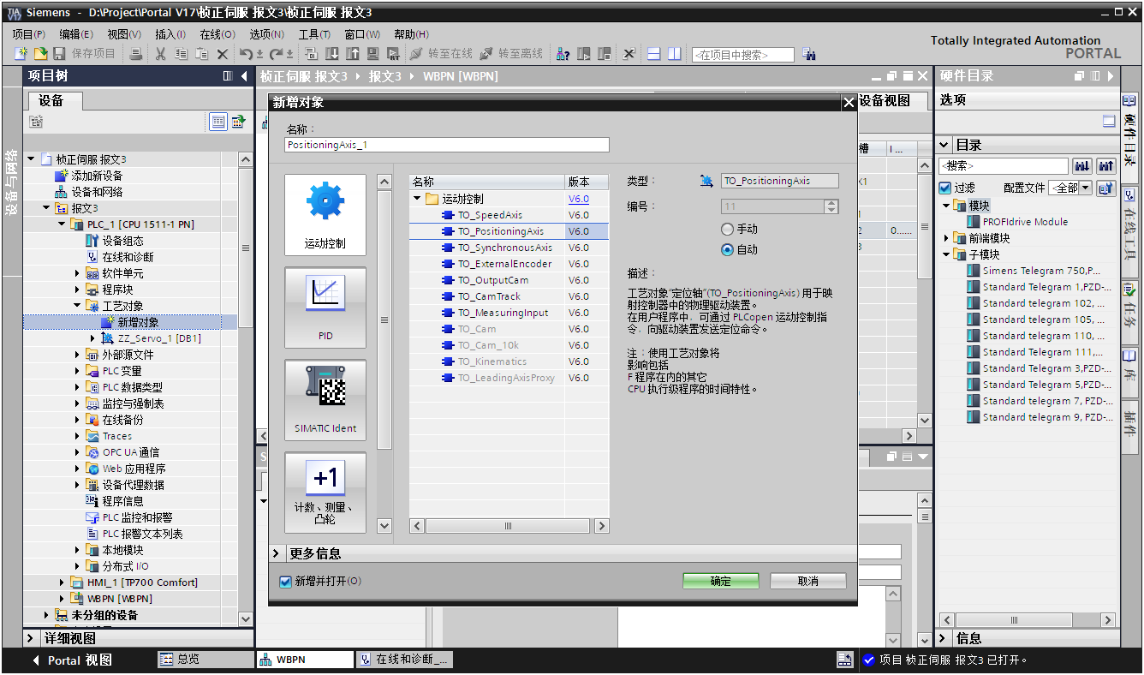This screenshot has height=675, width=1144.
Task: Select the 自动 radio button
Action: point(728,250)
